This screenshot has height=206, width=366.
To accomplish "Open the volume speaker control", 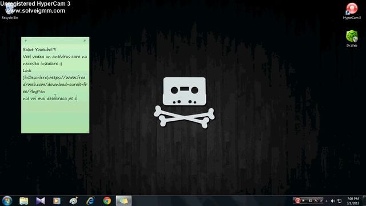I will point(333,201).
